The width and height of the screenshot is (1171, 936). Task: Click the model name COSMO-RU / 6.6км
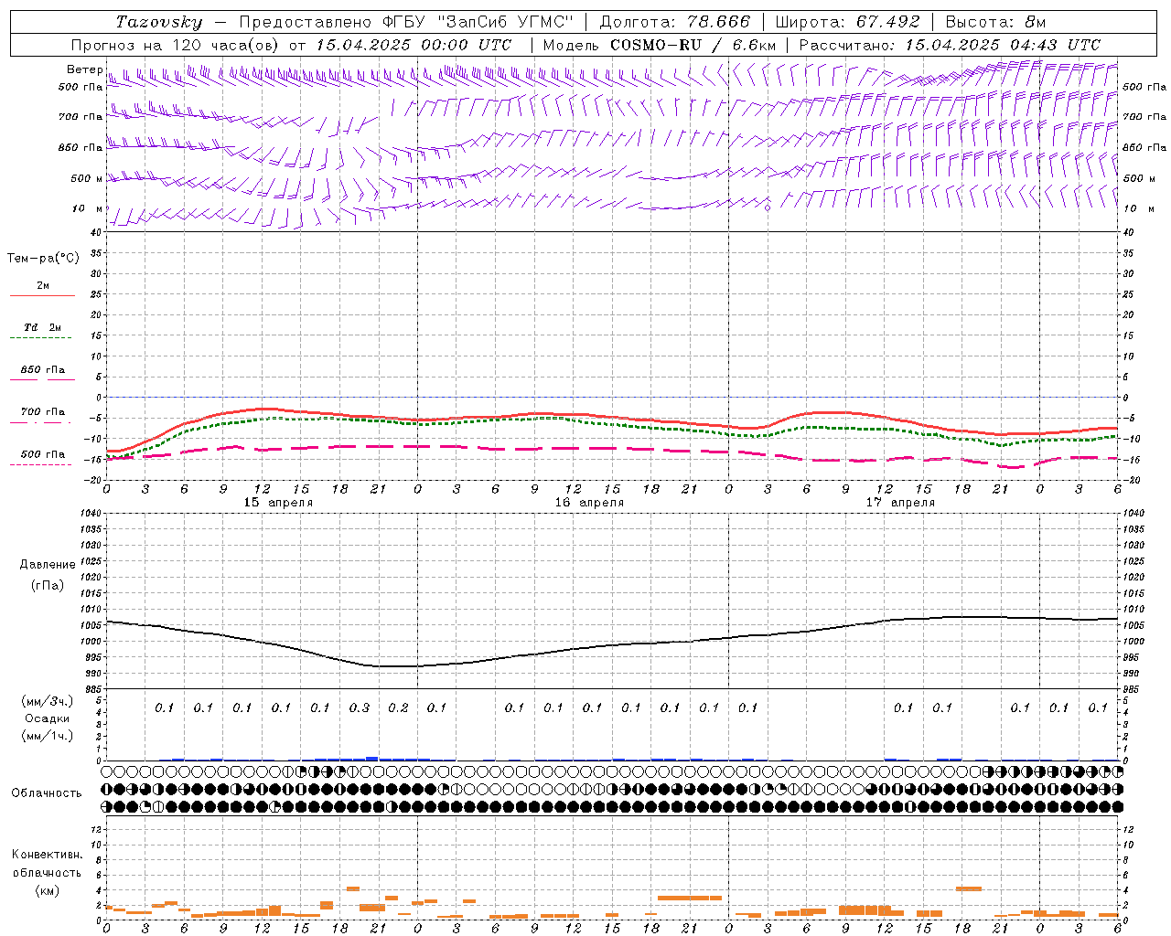(693, 45)
